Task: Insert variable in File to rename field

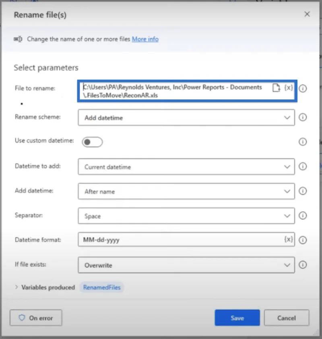Action: (x=289, y=87)
